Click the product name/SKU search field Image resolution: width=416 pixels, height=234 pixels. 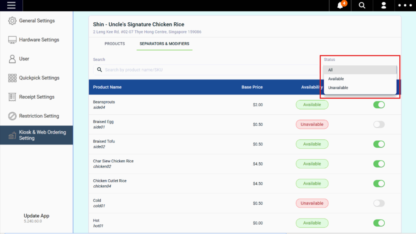tap(206, 70)
